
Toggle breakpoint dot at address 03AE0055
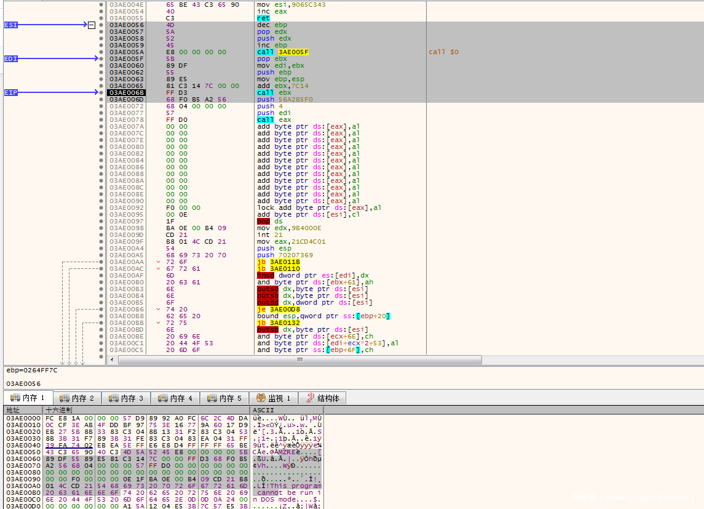click(101, 18)
